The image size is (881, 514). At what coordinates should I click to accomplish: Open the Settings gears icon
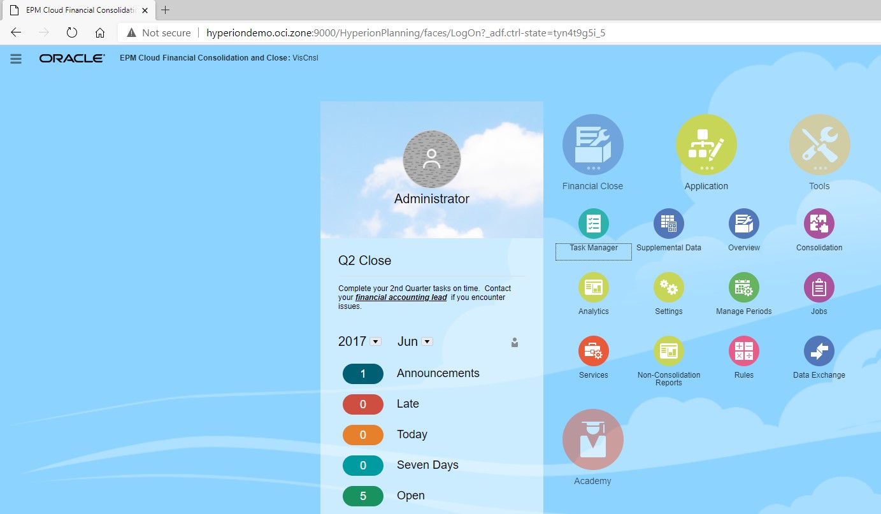[x=669, y=287]
